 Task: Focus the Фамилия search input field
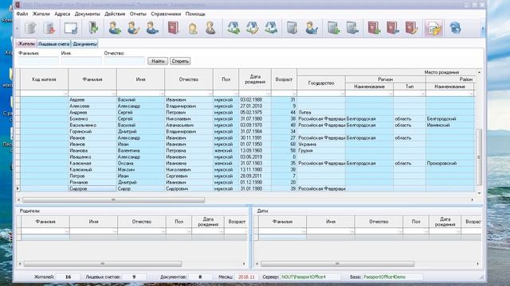[x=38, y=60]
